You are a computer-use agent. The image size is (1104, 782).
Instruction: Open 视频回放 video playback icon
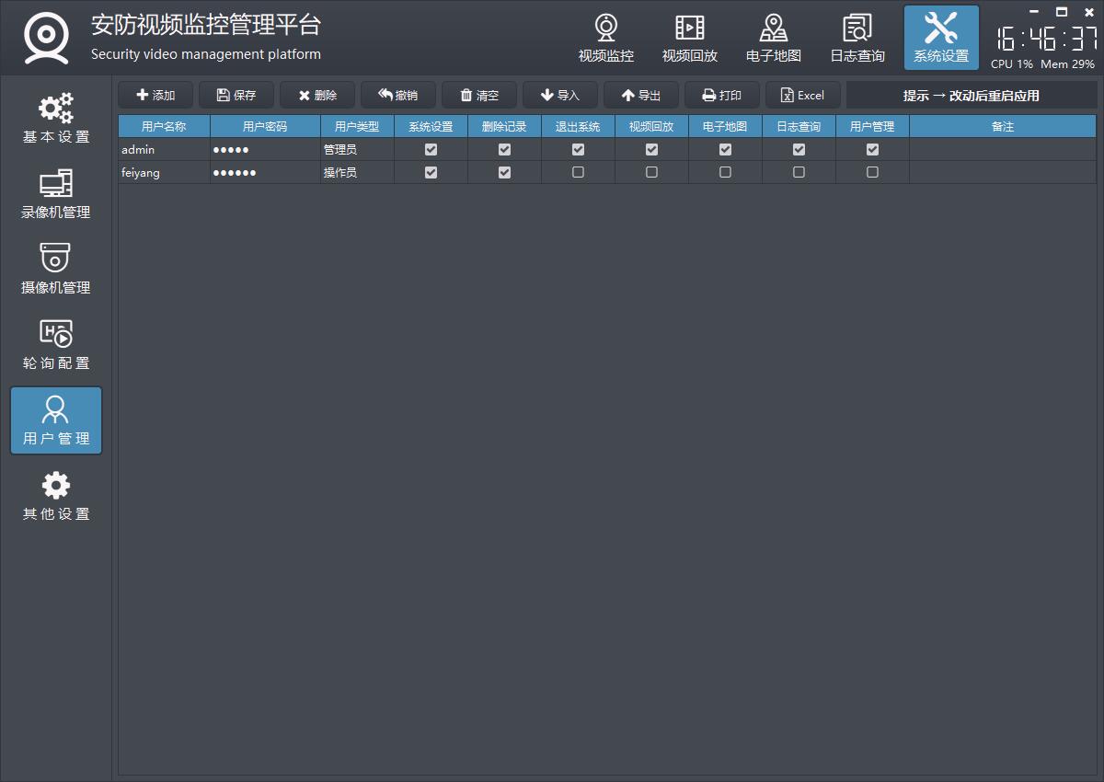[x=689, y=39]
